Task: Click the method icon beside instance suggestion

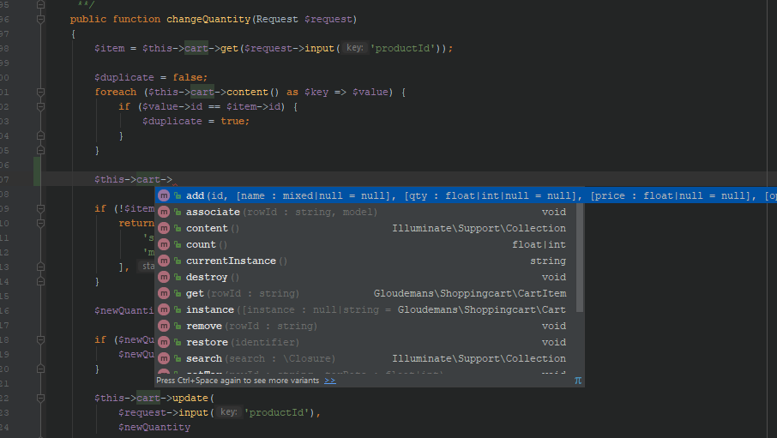Action: 164,310
